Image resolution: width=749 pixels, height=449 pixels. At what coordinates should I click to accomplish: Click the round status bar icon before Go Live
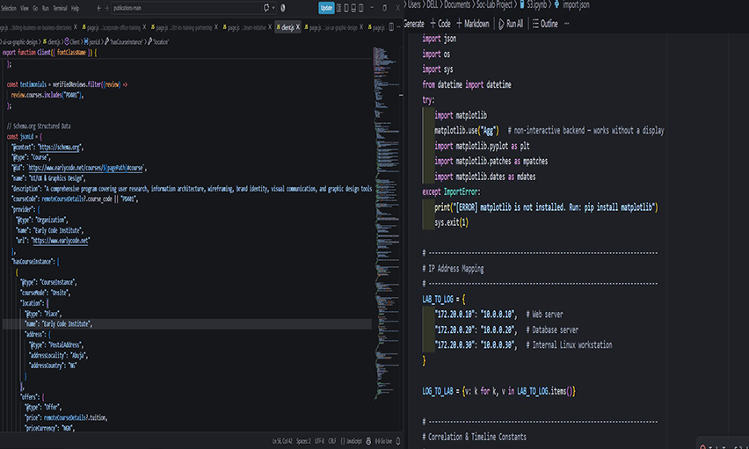click(x=368, y=441)
